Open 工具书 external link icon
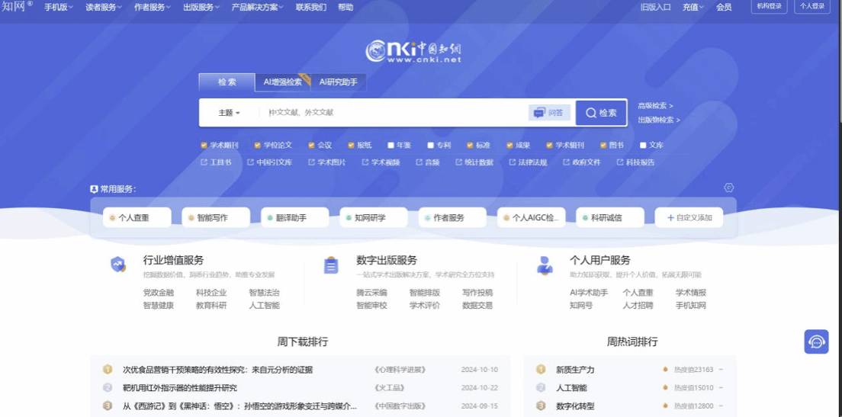The image size is (842, 417). tap(204, 162)
